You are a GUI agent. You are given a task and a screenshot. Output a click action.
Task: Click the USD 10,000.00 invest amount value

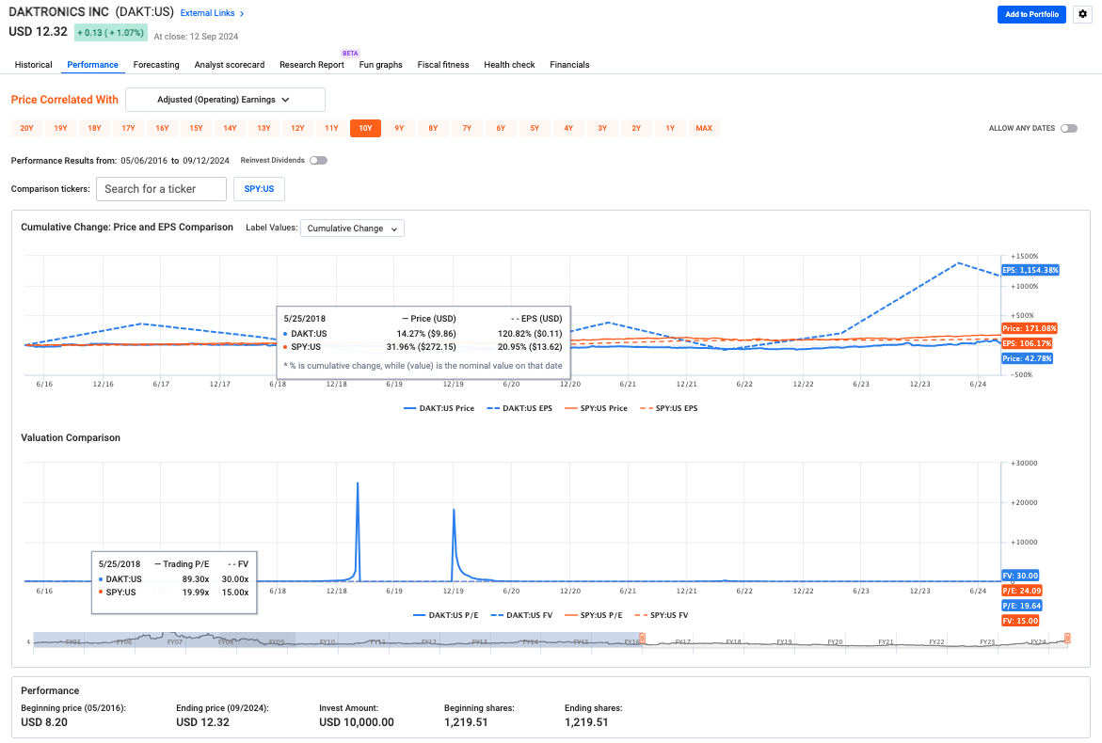[357, 722]
